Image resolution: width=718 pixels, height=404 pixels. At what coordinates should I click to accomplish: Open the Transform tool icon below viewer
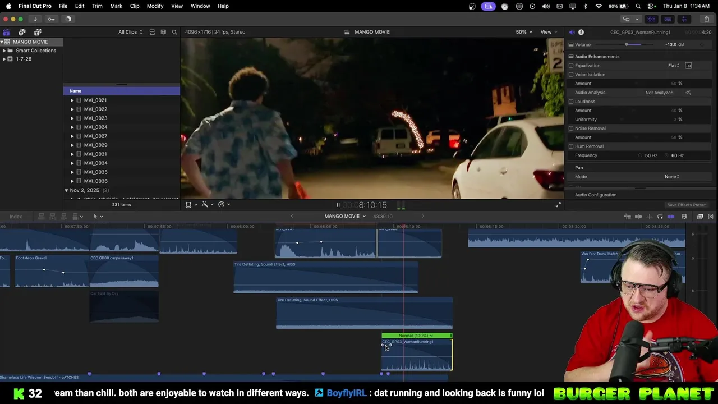[188, 205]
